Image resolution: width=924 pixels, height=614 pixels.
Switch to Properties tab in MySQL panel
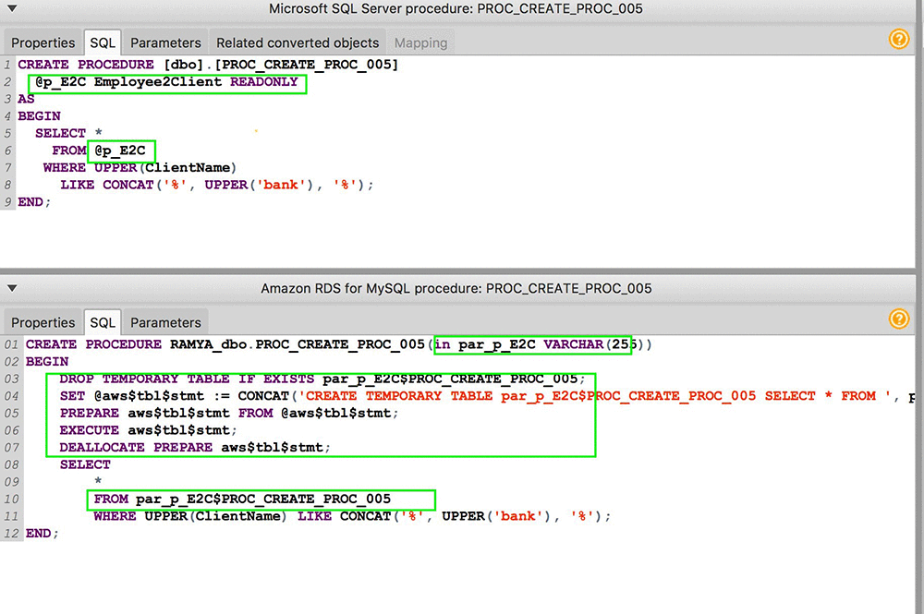pos(43,322)
